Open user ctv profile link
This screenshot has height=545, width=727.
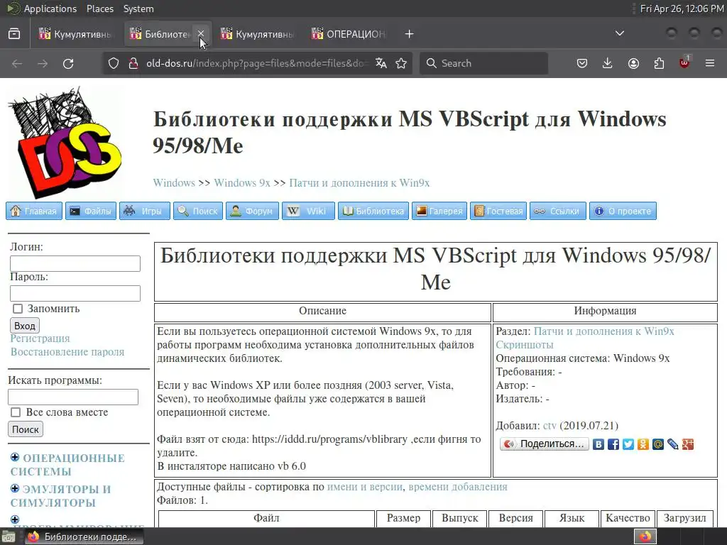click(550, 426)
